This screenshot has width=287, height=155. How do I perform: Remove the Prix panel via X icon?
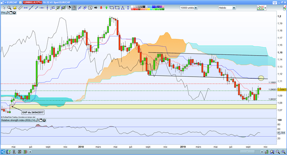pos(14,13)
